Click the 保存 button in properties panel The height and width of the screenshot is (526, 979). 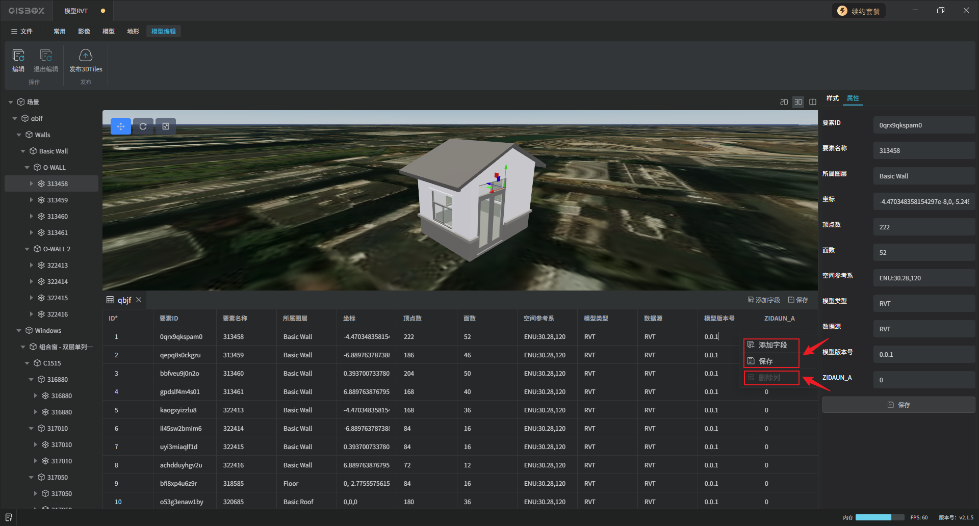pos(898,405)
